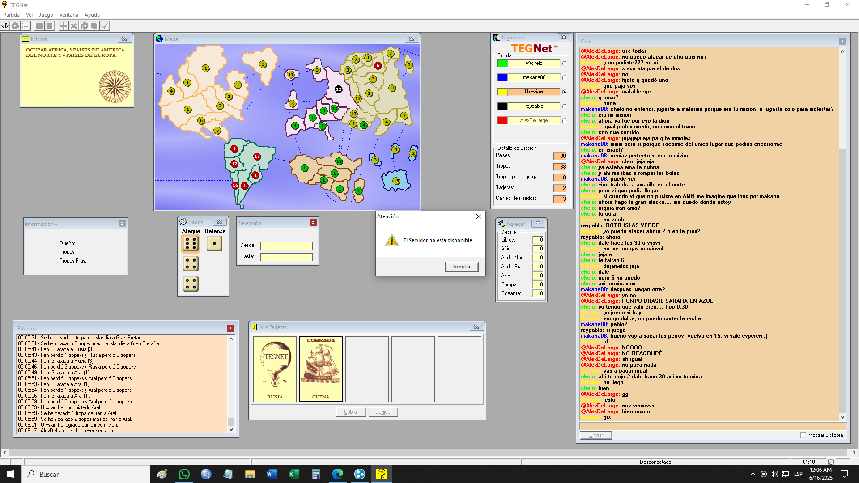859x483 pixels.
Task: Click the Urssian player name button
Action: [534, 92]
